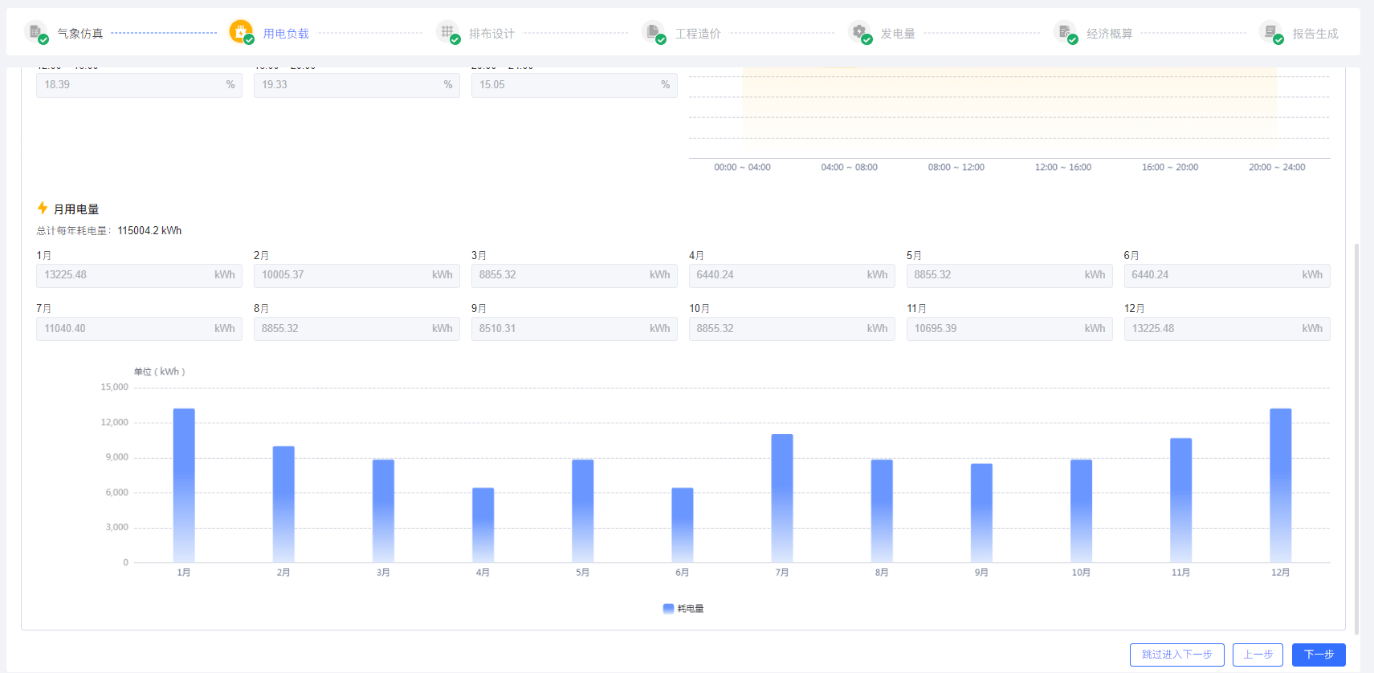Click the 00:00 ~ 04:00 axis label
Image resolution: width=1374 pixels, height=673 pixels.
tap(742, 168)
